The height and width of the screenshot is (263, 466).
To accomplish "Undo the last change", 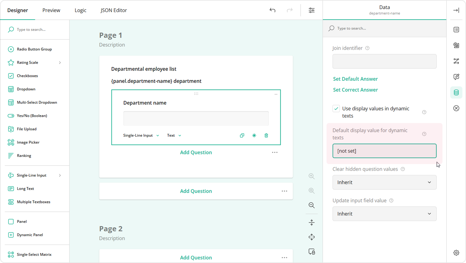I will [272, 10].
